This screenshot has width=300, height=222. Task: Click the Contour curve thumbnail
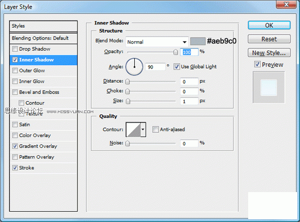(x=134, y=129)
